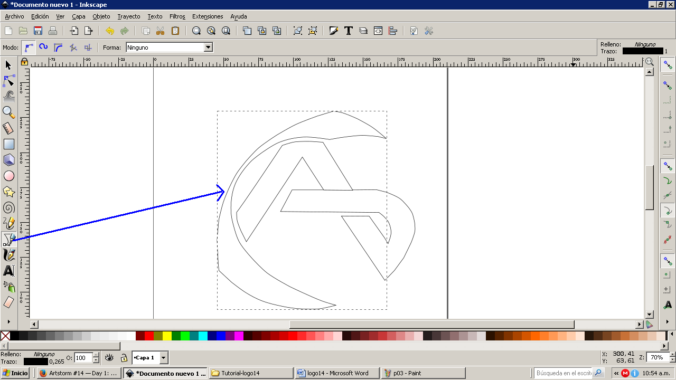Select the Node editing tool
The width and height of the screenshot is (676, 380).
[8, 81]
